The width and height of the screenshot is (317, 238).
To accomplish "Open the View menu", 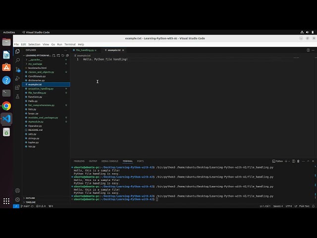I will 46,44.
